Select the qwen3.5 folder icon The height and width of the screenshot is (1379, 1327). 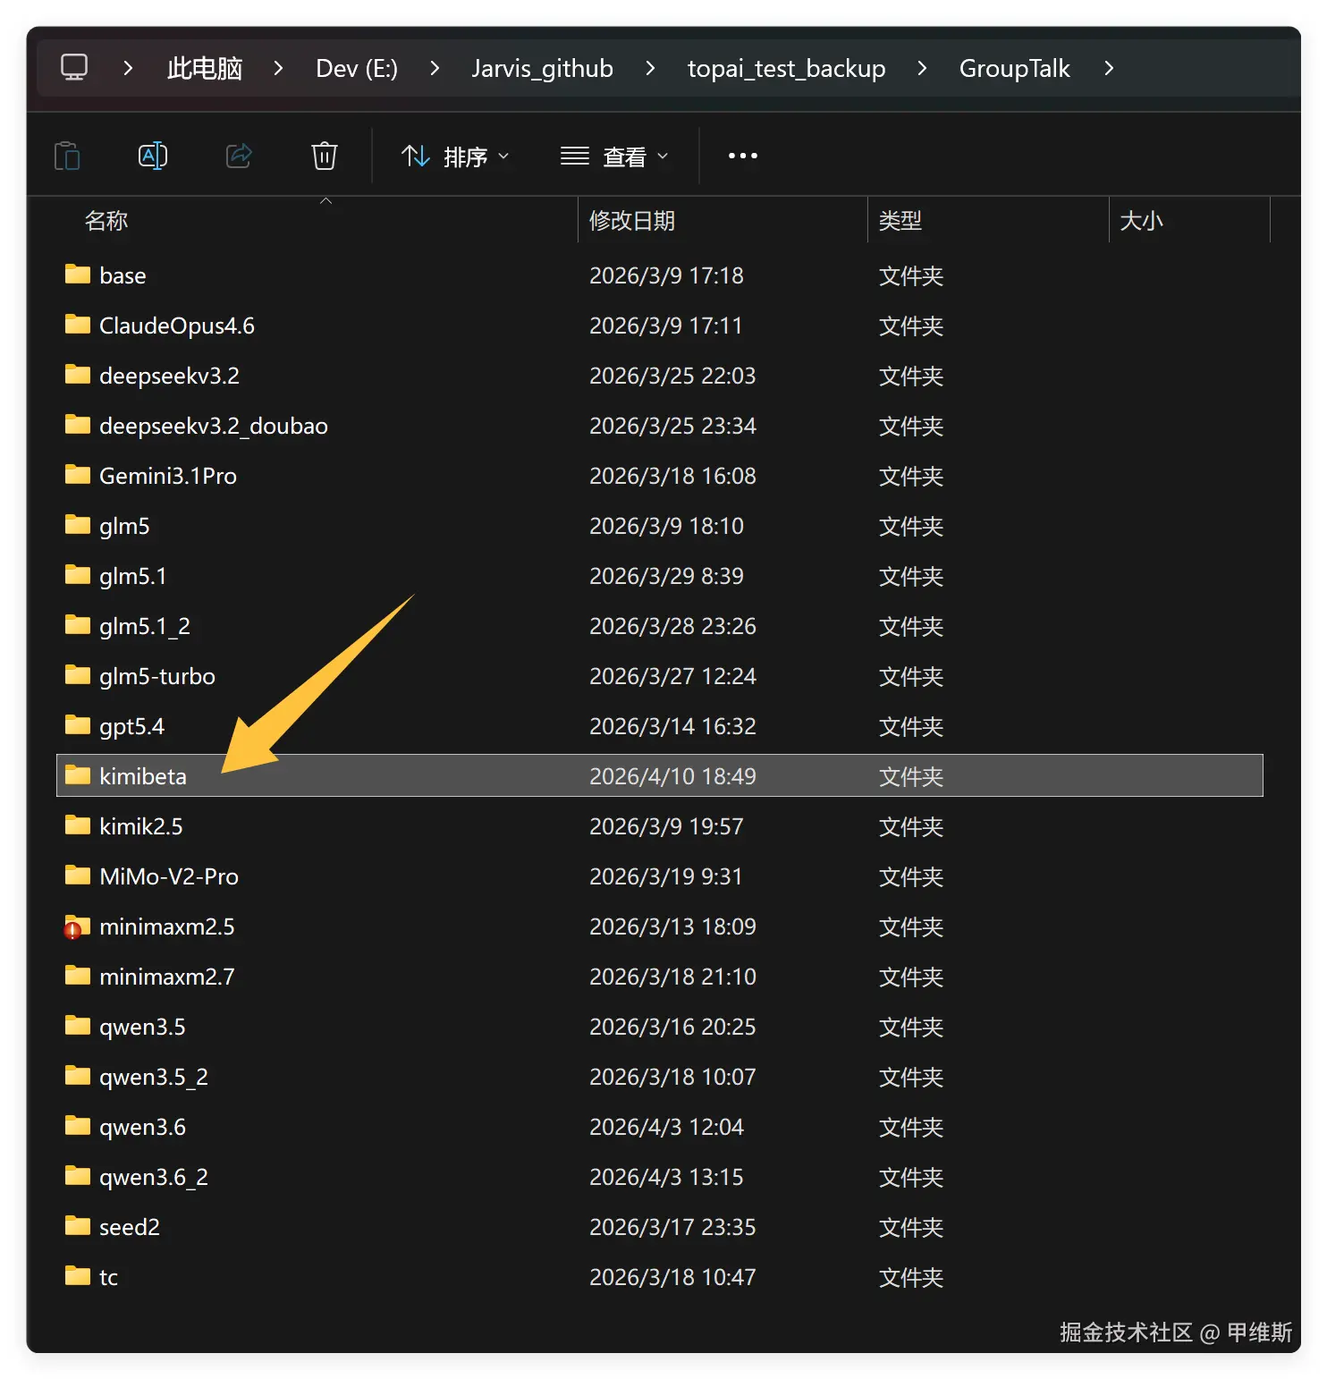point(78,1025)
